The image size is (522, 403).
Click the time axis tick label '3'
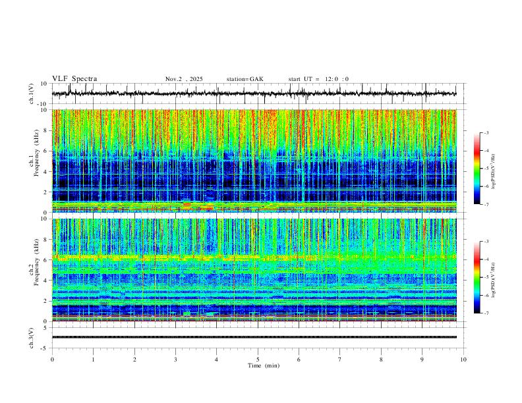point(175,360)
